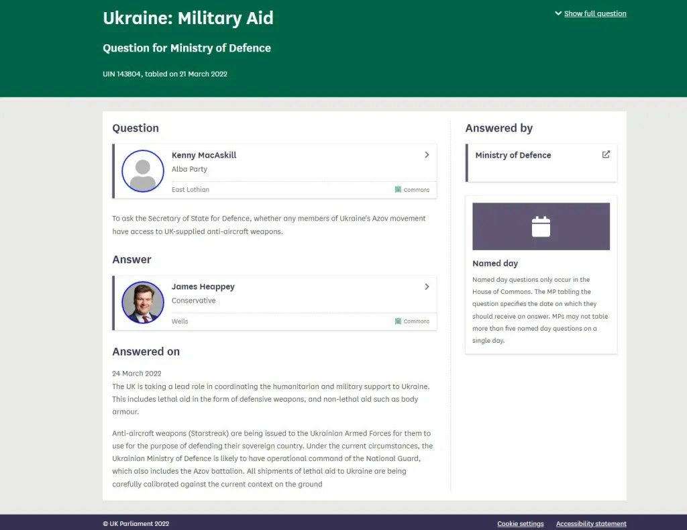Expand the Show full question link

(595, 13)
